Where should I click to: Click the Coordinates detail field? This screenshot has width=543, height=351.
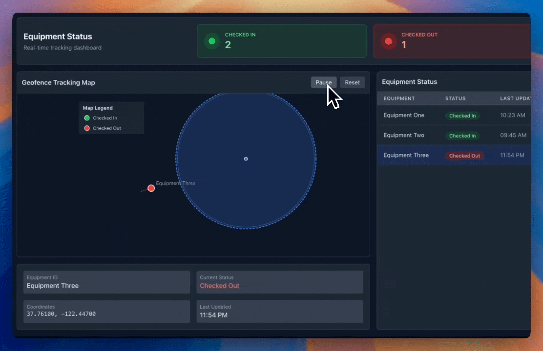click(x=106, y=311)
